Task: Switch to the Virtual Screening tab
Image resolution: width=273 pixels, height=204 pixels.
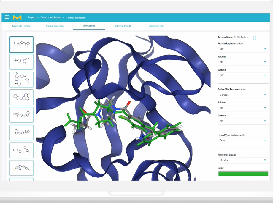Action: coord(55,26)
